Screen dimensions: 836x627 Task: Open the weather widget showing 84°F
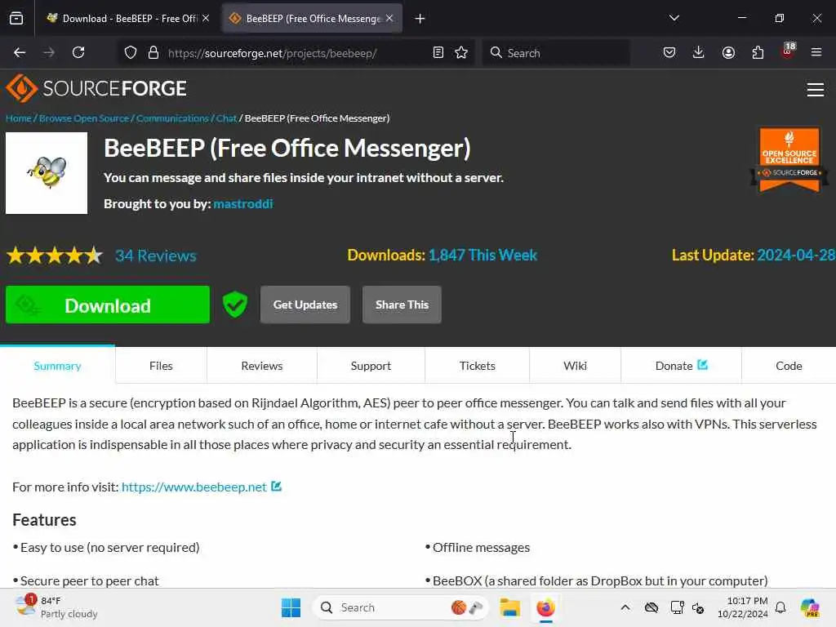coord(56,607)
